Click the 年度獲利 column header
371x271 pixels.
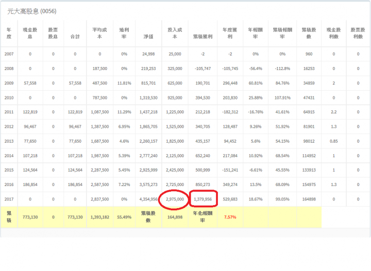click(x=230, y=33)
